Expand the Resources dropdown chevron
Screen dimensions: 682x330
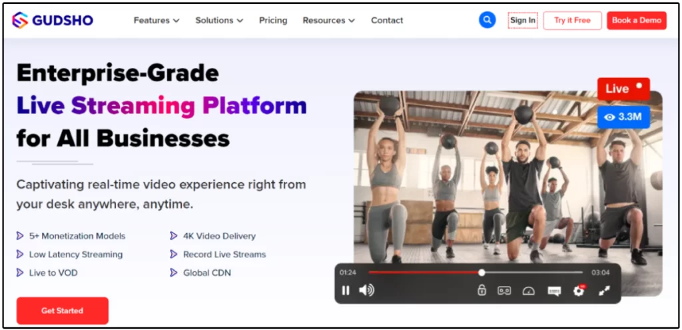coord(352,21)
